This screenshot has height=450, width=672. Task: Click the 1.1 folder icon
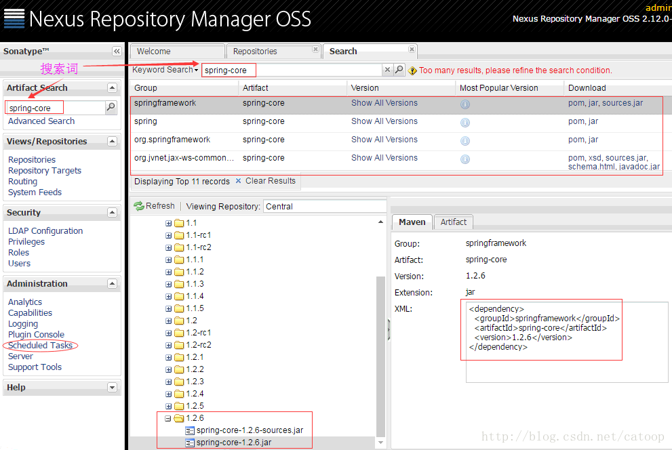(x=179, y=223)
